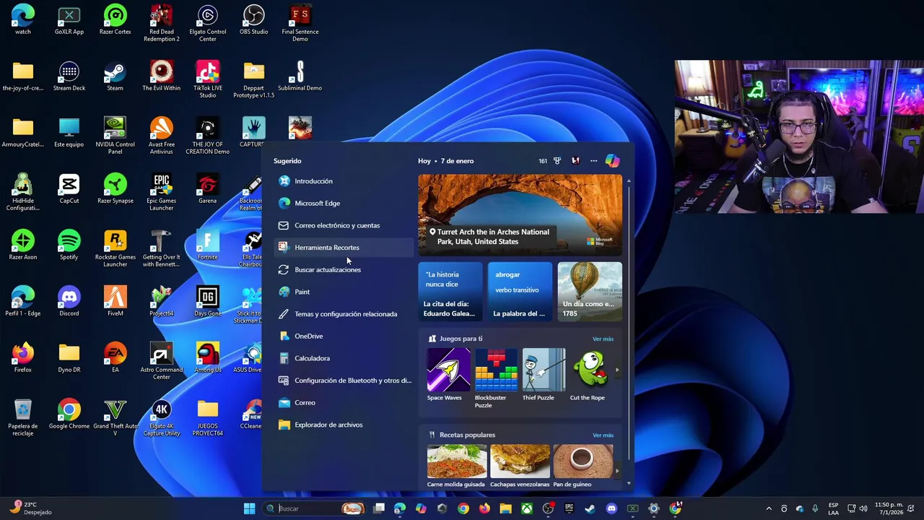Open the clock showing 11:50 p. m.
Screen dimensions: 924x520
(889, 508)
